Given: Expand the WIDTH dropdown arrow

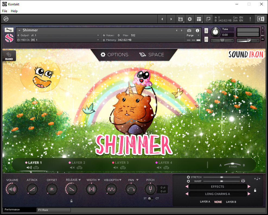Looking at the screenshot, I should click(99, 180).
